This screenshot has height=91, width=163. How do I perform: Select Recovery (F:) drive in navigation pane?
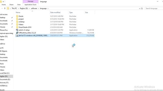pyautogui.click(x=4, y=83)
